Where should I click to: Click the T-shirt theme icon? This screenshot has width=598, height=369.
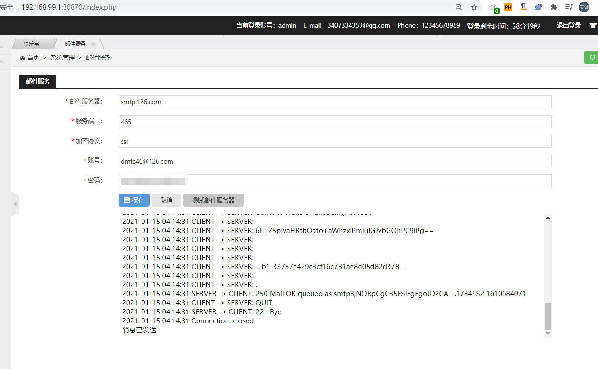593,25
